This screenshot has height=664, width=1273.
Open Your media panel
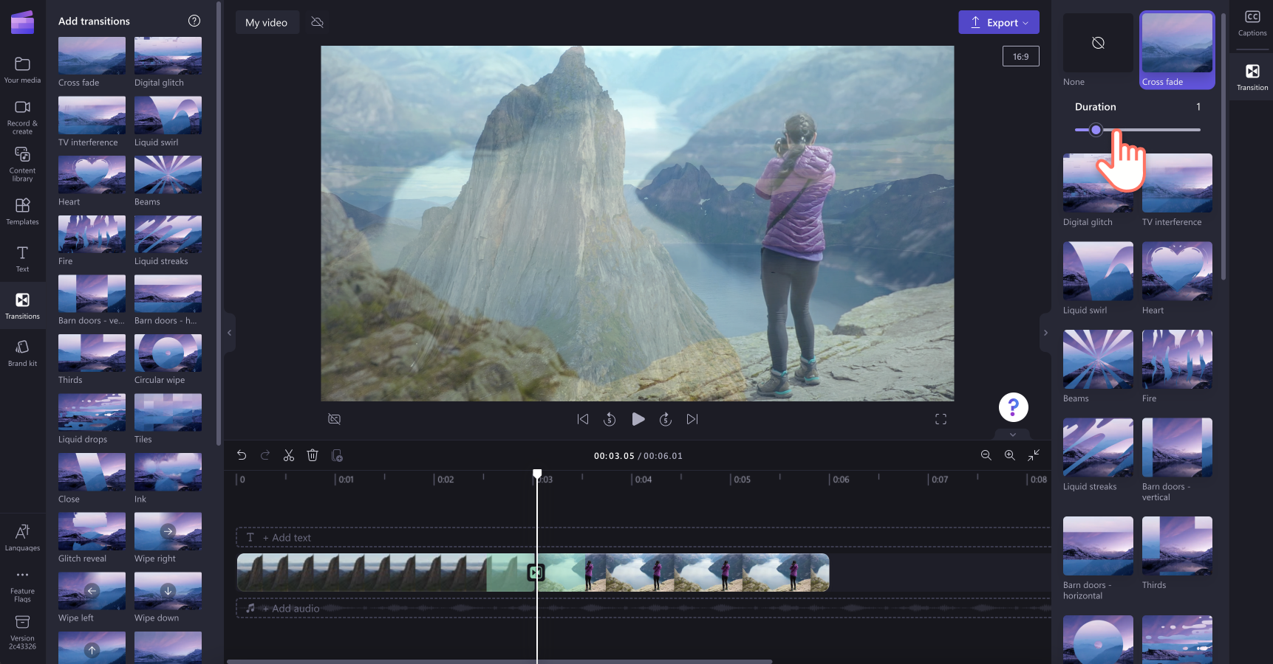pyautogui.click(x=22, y=70)
